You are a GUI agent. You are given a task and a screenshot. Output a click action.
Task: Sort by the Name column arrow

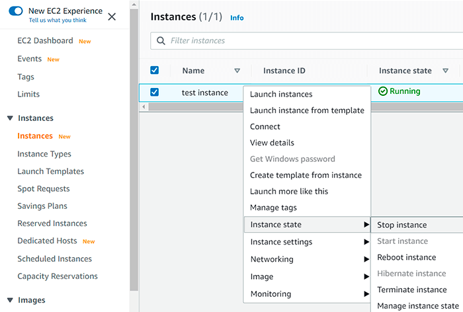click(x=237, y=71)
